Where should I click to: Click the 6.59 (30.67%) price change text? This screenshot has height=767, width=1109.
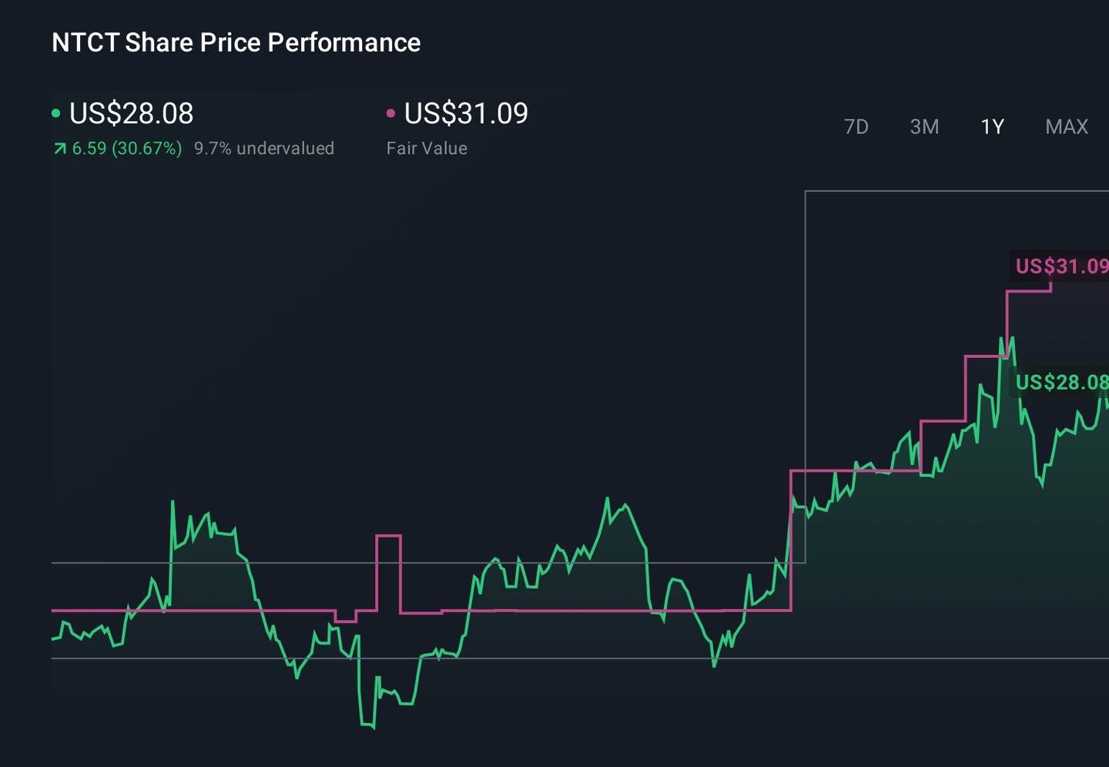click(127, 148)
